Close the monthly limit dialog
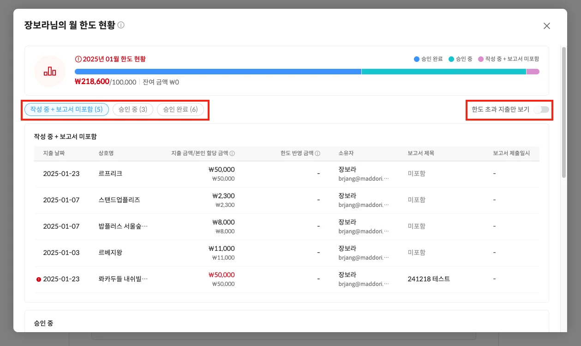The width and height of the screenshot is (581, 346). (x=547, y=26)
